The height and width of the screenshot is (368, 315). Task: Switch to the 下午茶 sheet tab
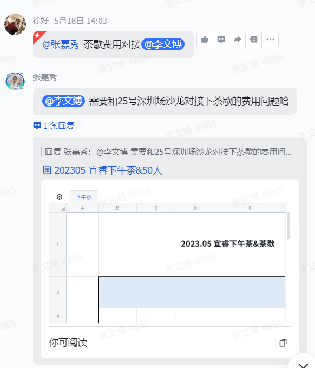coord(83,197)
